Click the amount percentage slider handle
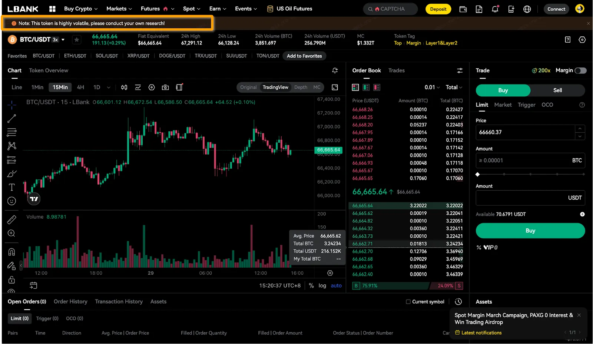The height and width of the screenshot is (344, 593). pyautogui.click(x=478, y=174)
